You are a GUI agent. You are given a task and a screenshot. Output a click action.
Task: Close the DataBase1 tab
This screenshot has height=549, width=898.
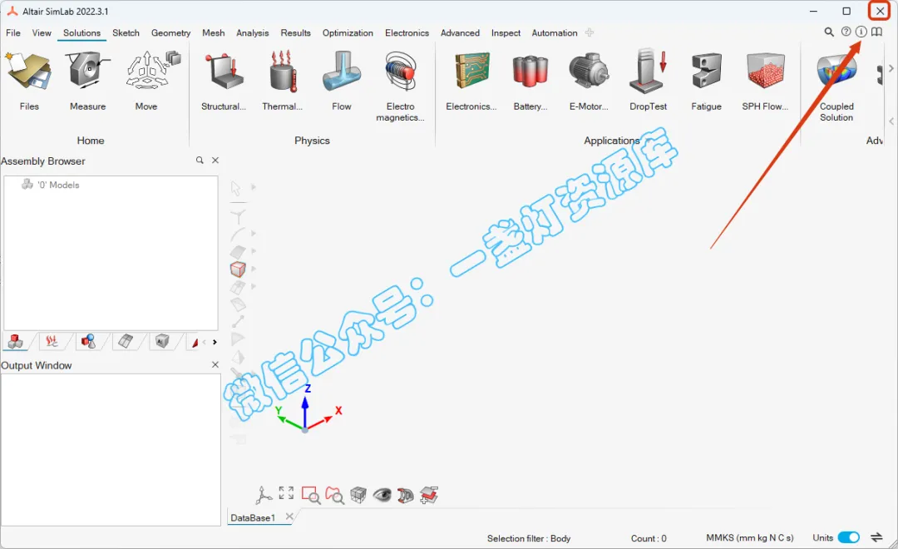pyautogui.click(x=289, y=517)
